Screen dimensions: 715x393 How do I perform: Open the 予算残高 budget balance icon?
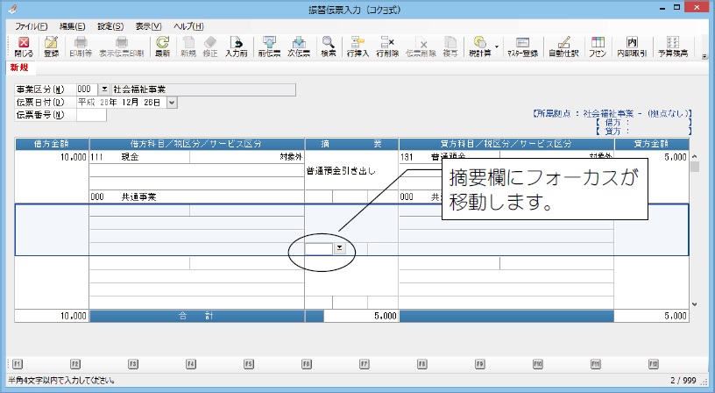click(673, 46)
